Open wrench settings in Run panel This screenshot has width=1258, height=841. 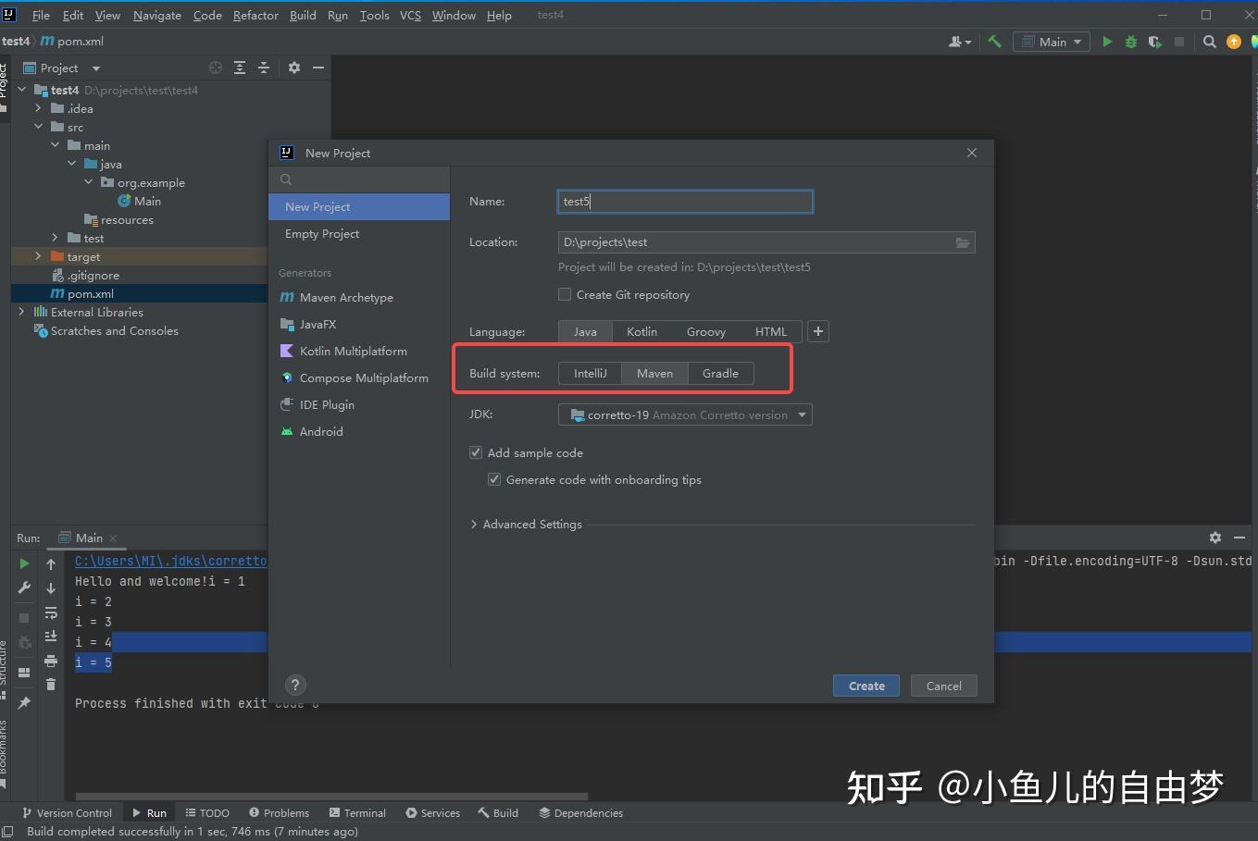click(x=24, y=587)
